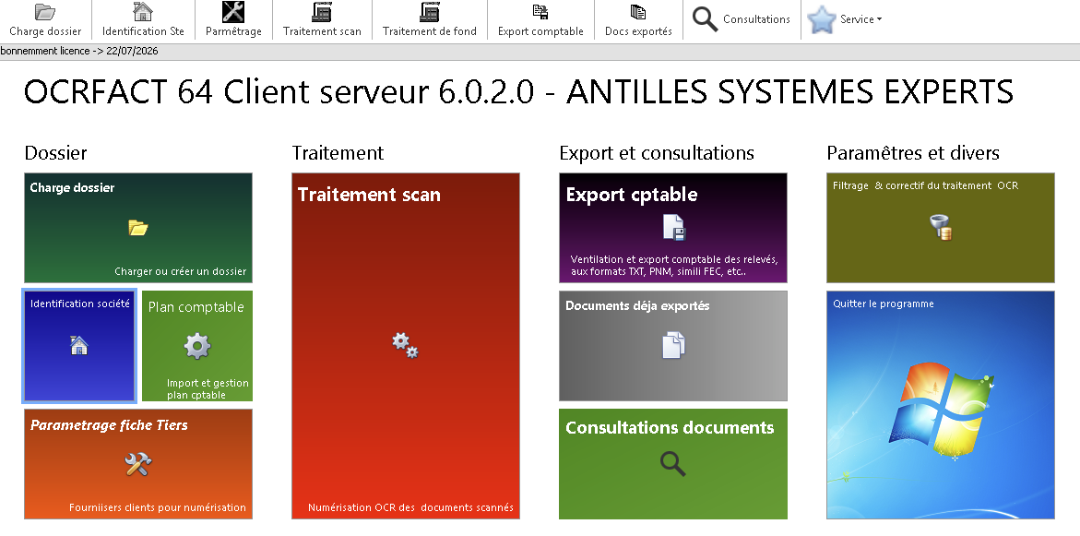
Task: Expand the Service dropdown menu
Action: point(860,19)
